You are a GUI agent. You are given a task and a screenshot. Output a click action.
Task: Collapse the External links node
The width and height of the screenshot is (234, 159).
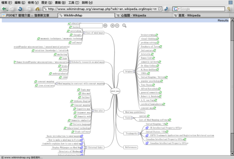point(86,147)
